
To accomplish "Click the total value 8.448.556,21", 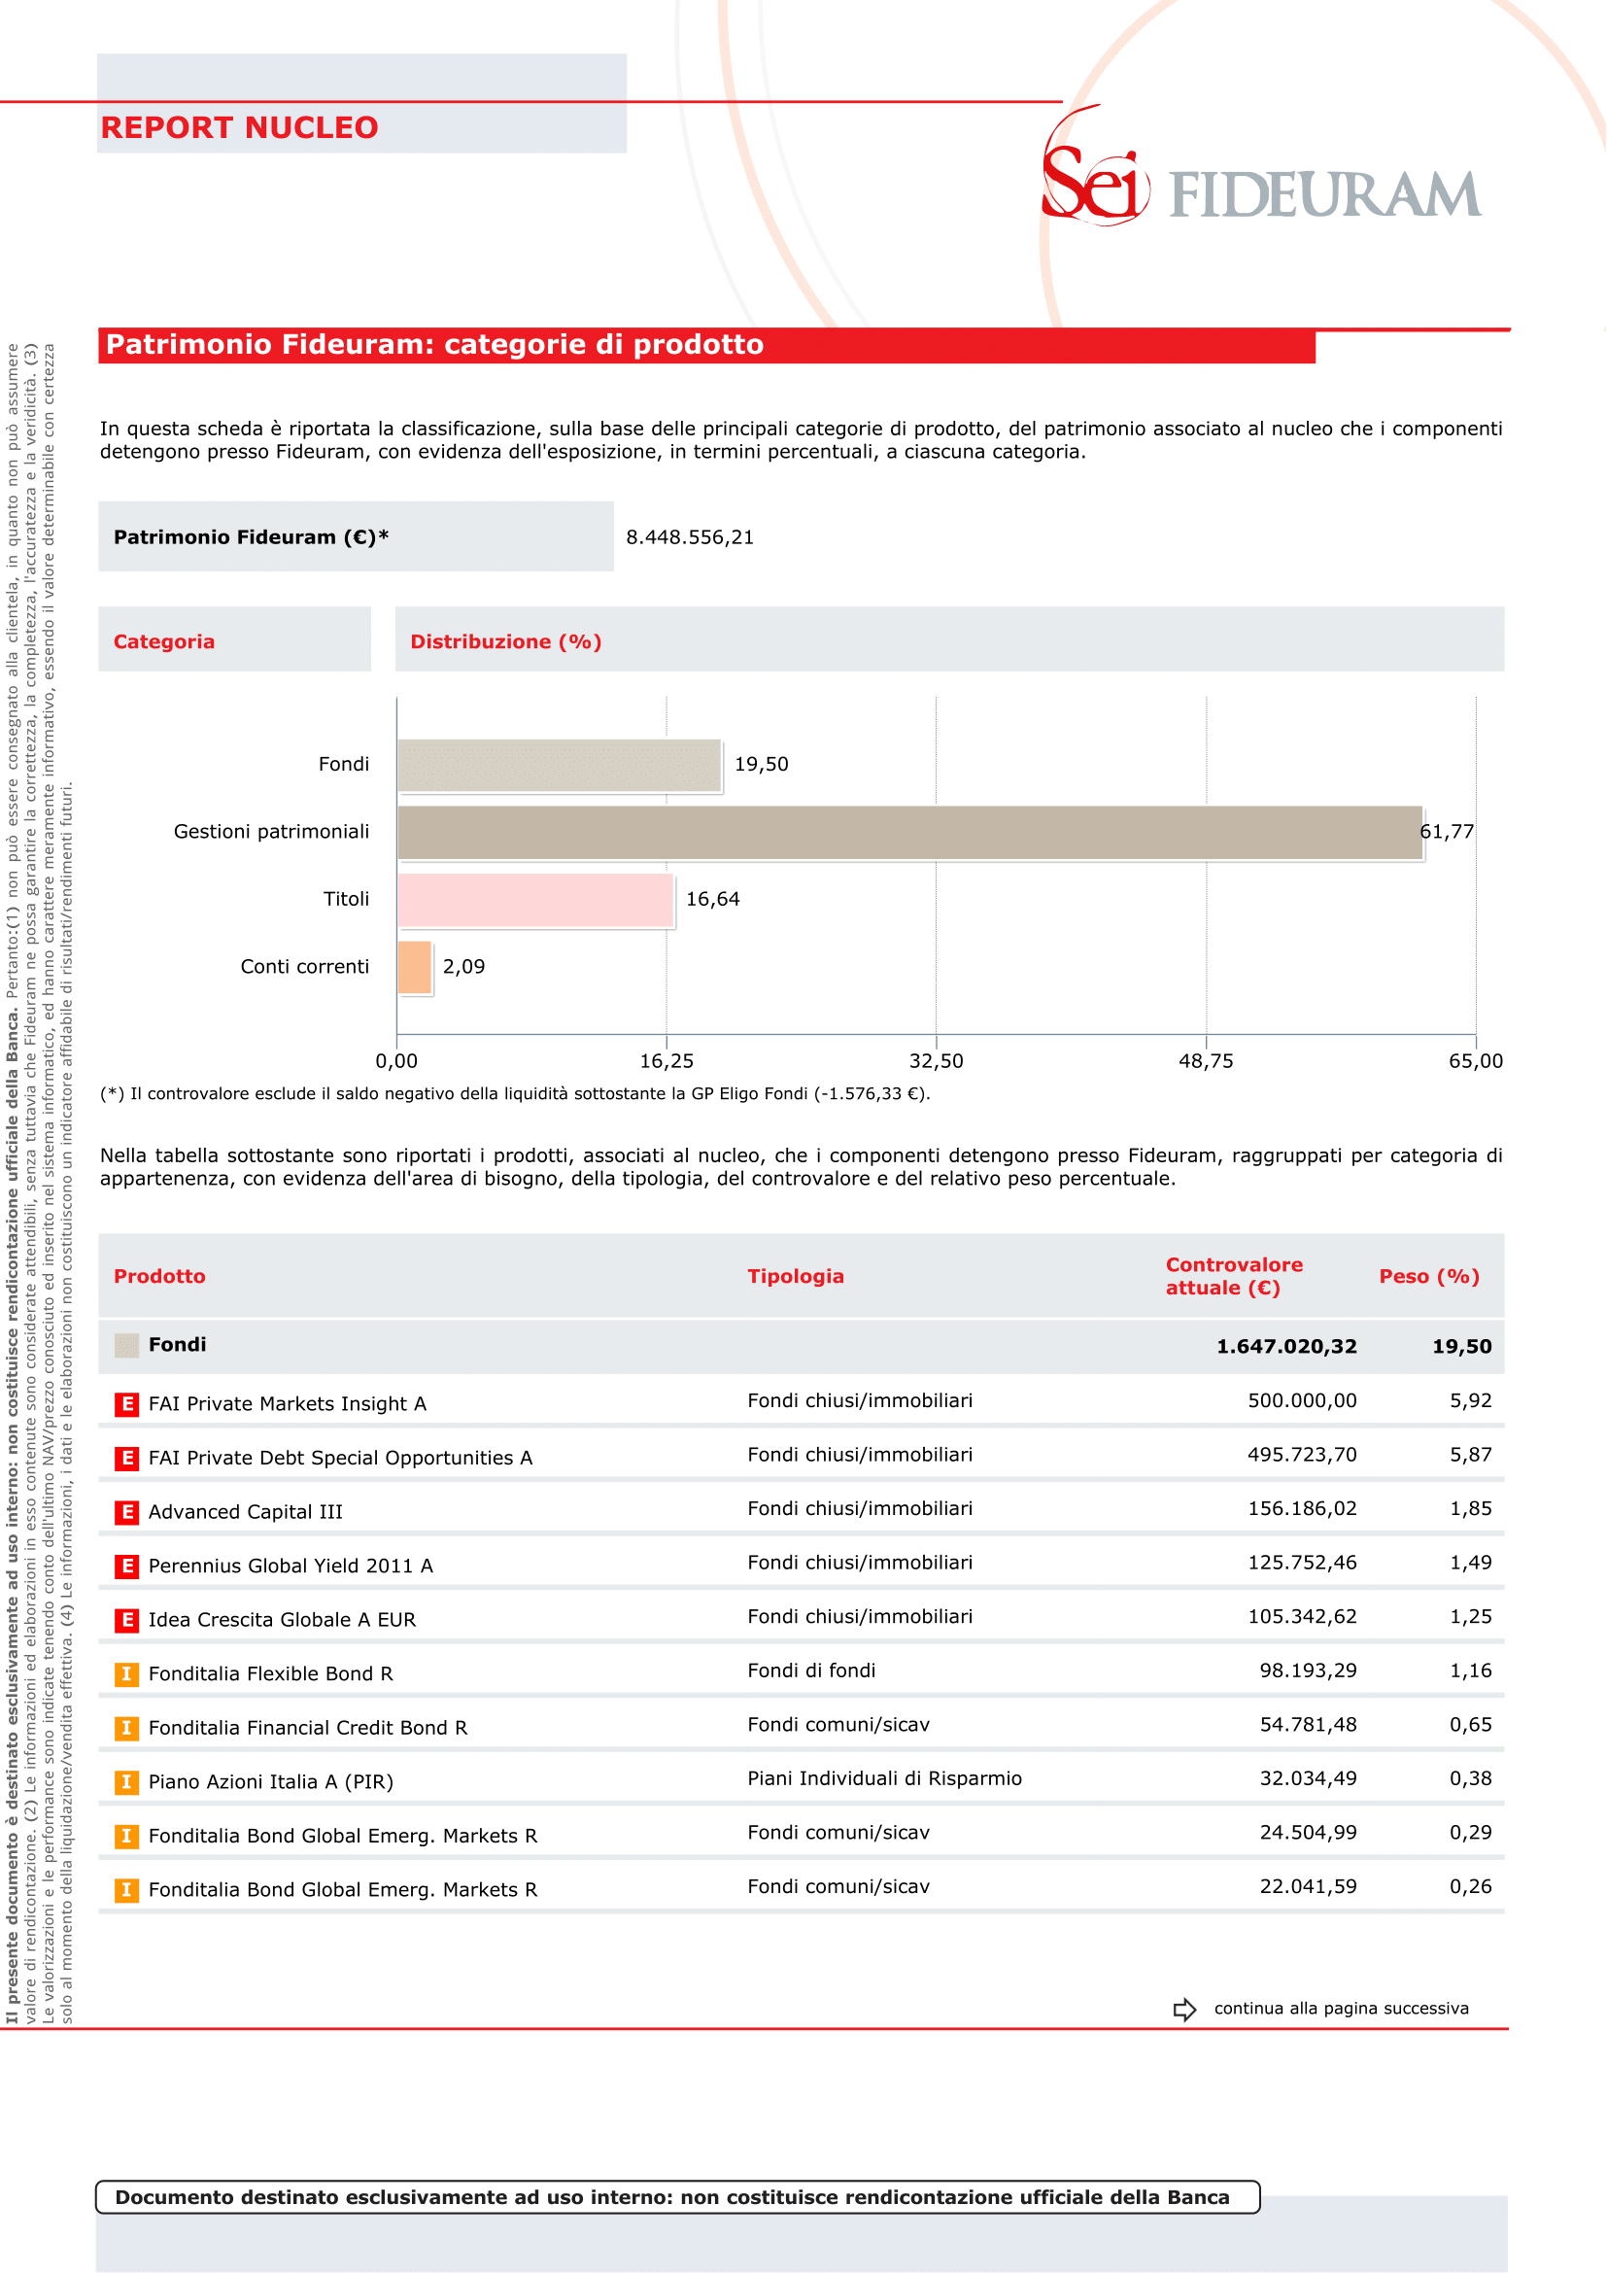I will (690, 536).
